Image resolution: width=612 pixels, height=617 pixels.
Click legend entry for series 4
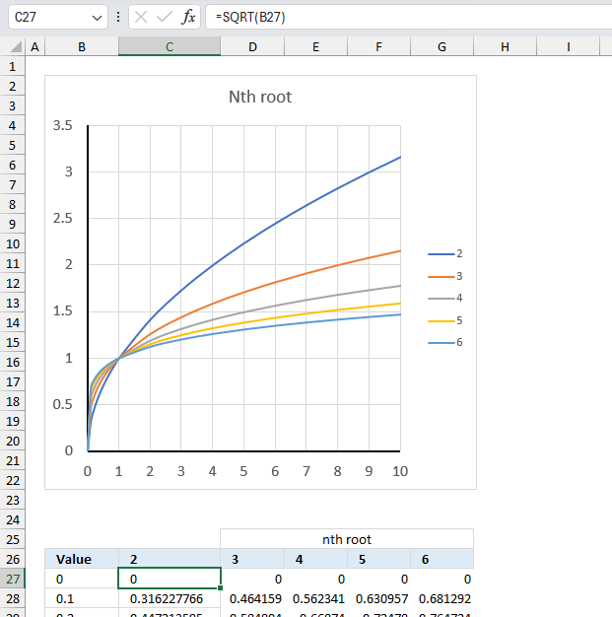point(445,299)
